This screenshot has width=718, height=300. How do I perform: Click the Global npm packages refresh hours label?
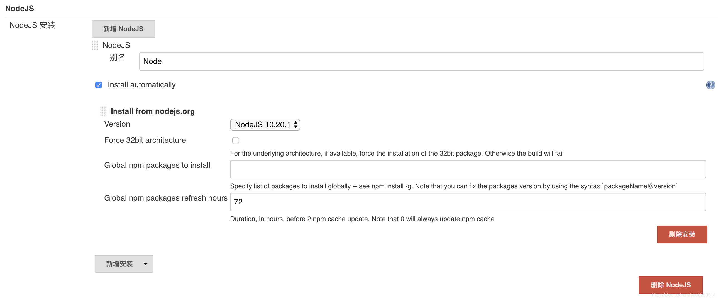click(x=166, y=198)
